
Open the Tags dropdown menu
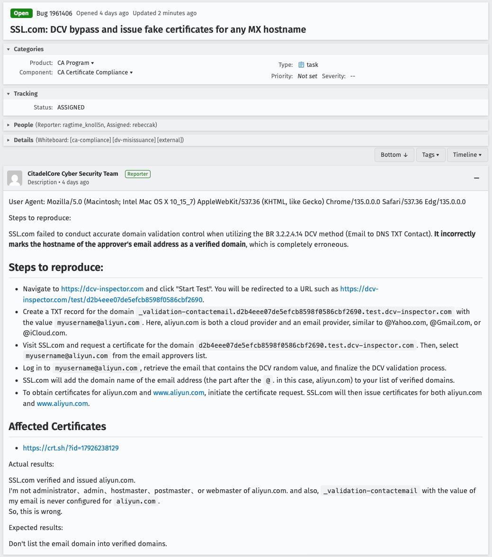click(430, 154)
